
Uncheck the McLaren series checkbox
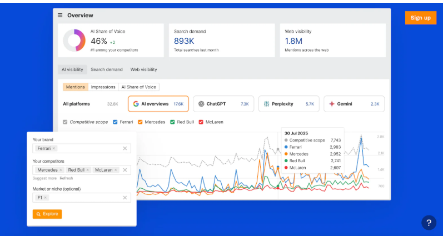coord(201,122)
